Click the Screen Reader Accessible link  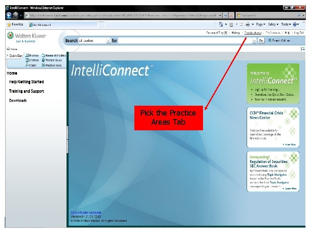tap(86, 212)
